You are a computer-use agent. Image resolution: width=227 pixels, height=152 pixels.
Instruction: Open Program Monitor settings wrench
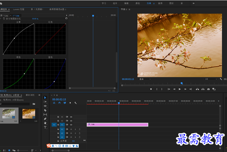pyautogui.click(x=221, y=79)
